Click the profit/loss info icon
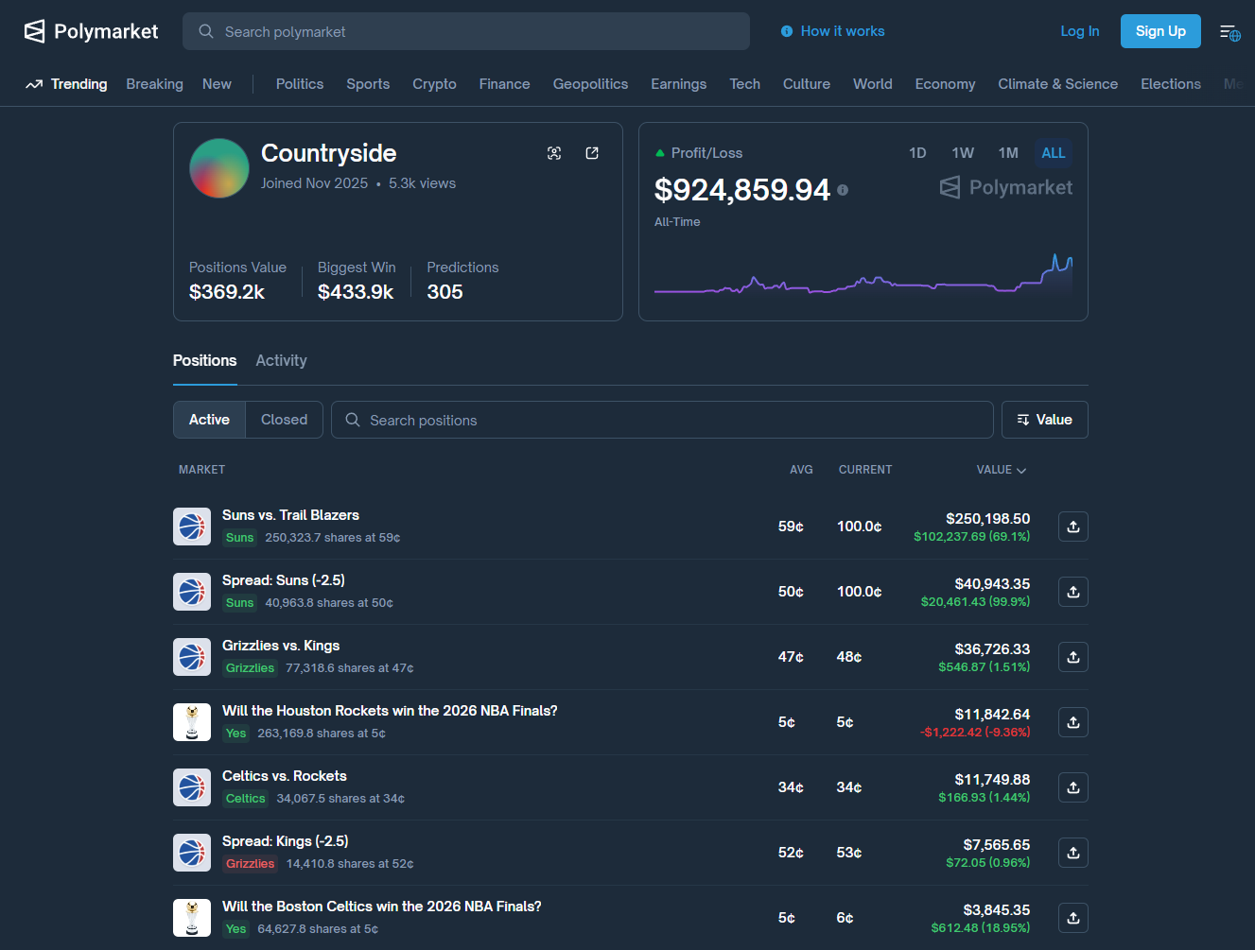Image resolution: width=1255 pixels, height=950 pixels. (843, 190)
